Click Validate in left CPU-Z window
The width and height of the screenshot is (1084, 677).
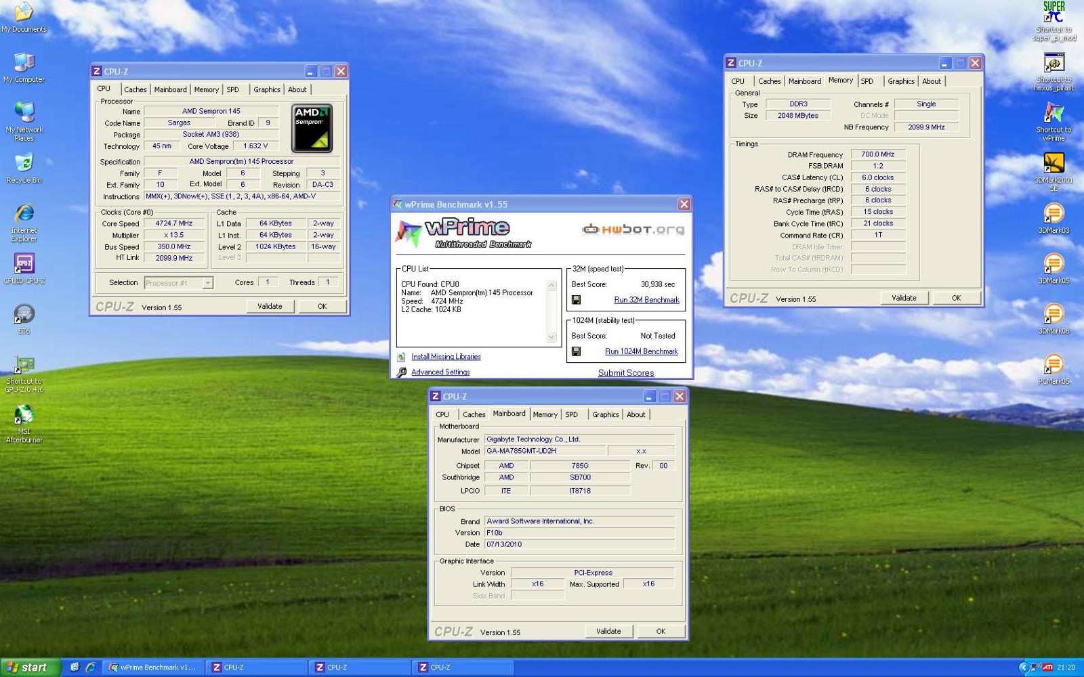pyautogui.click(x=270, y=306)
